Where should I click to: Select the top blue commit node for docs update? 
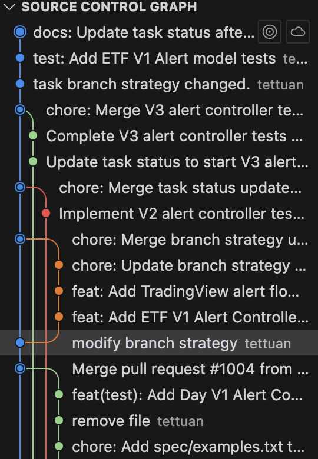tap(20, 32)
